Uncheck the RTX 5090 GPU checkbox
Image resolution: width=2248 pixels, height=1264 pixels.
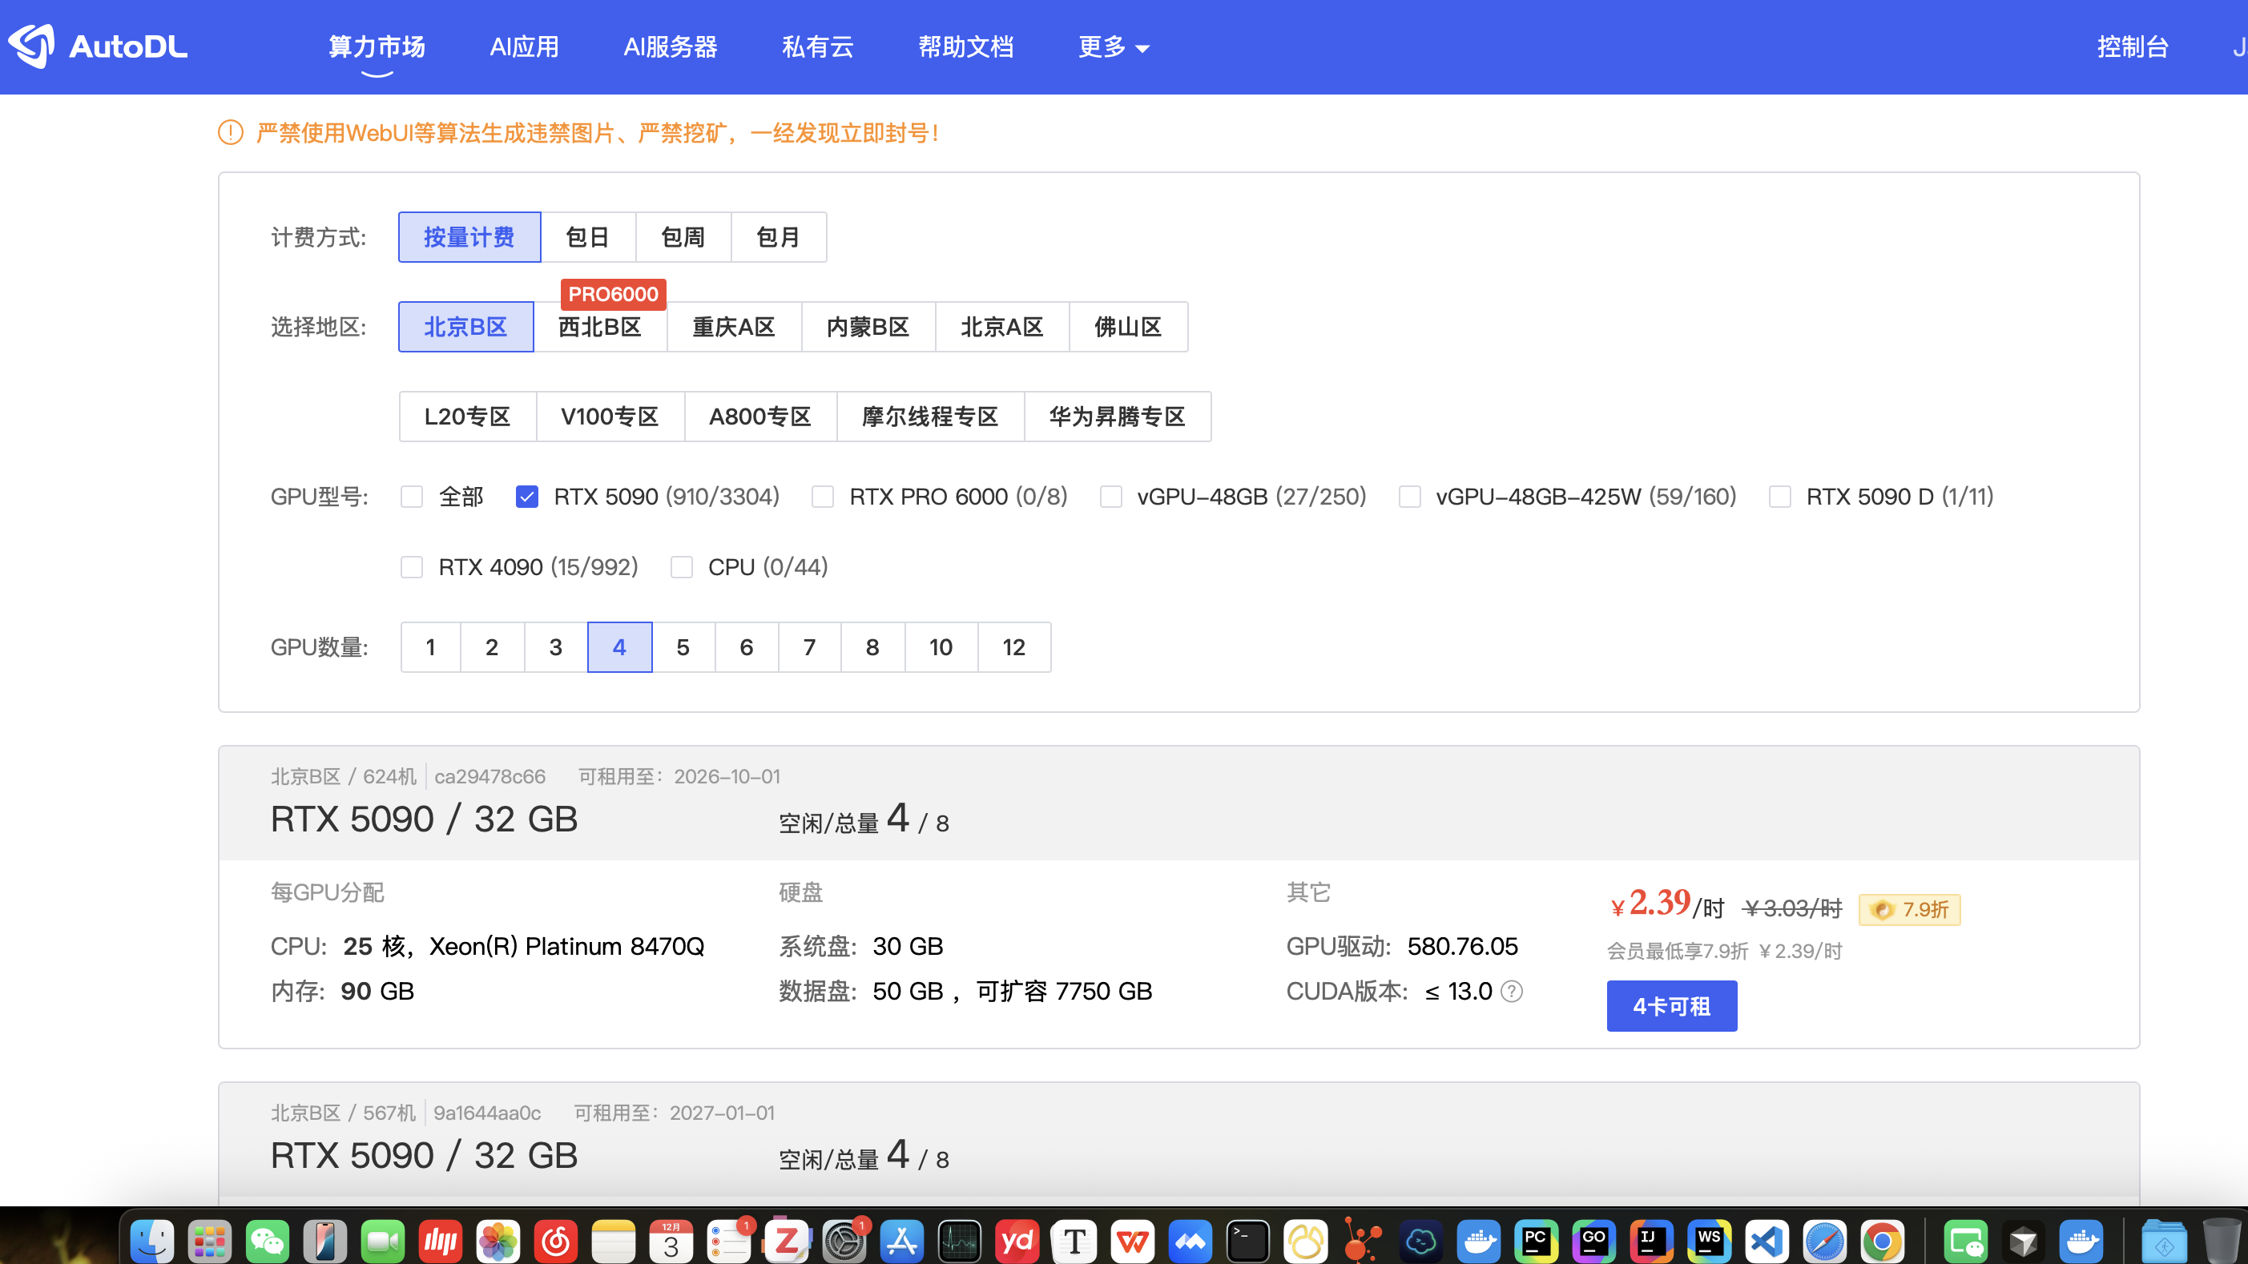click(526, 497)
